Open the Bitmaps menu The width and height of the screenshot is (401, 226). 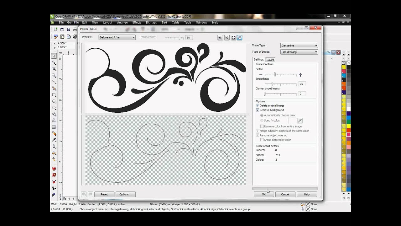(x=151, y=22)
